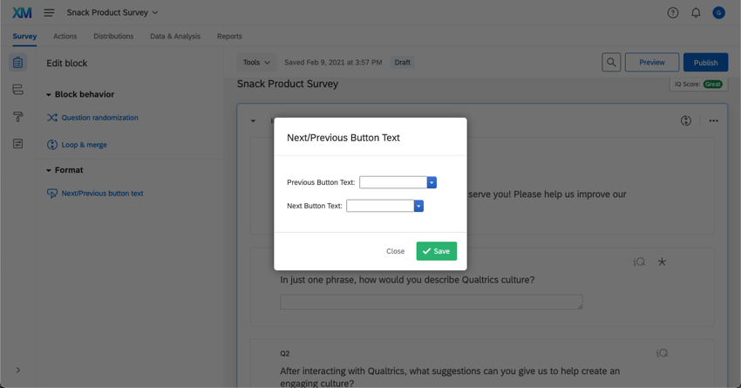
Task: Click the Q2 iQ icon
Action: pos(662,353)
